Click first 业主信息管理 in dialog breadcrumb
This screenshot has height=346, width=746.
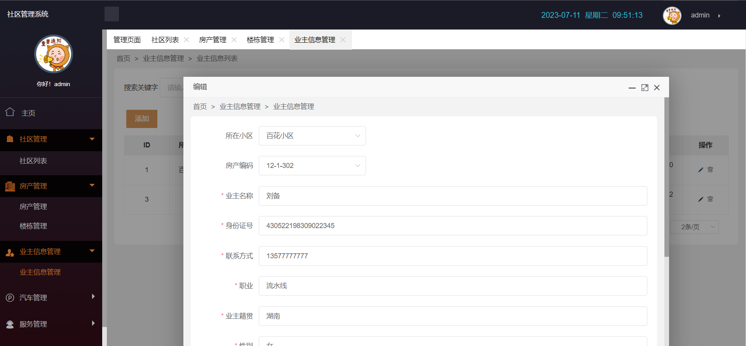[240, 107]
